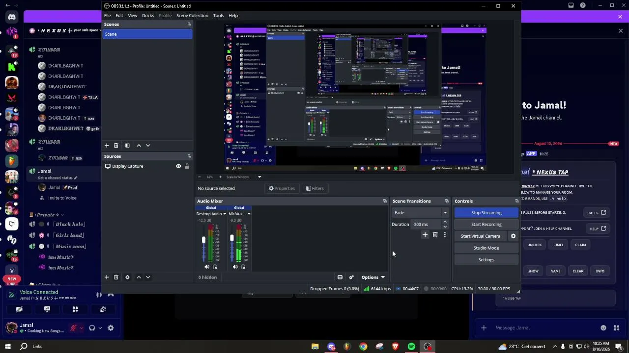Move source up in Sources toolbar

coord(139,277)
